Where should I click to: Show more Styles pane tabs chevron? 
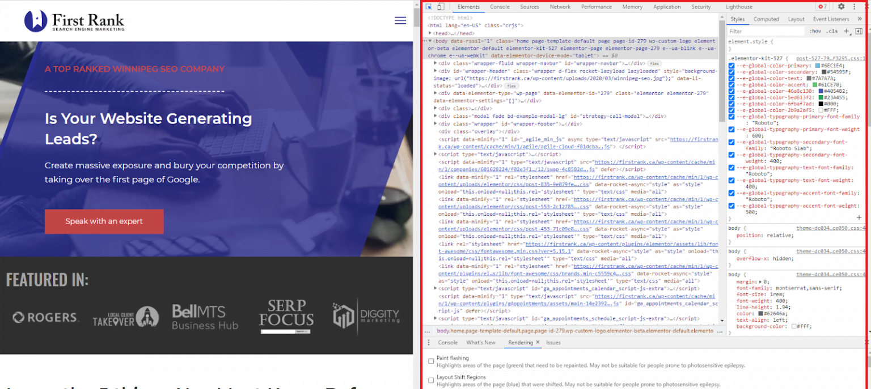pyautogui.click(x=860, y=19)
